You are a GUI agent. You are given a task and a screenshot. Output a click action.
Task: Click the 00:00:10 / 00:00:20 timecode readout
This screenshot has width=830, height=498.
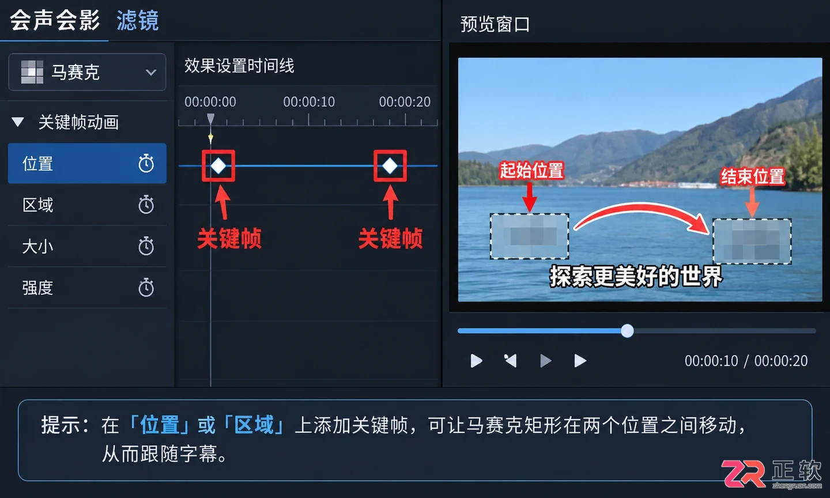(x=746, y=361)
